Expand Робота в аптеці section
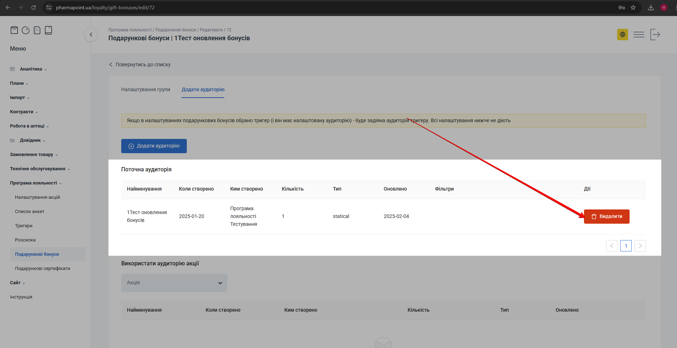 coord(30,126)
